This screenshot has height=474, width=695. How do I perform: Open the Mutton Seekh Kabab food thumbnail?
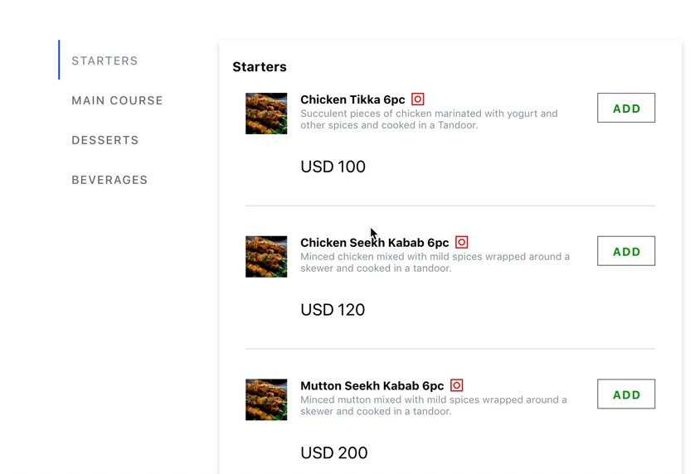pos(266,399)
